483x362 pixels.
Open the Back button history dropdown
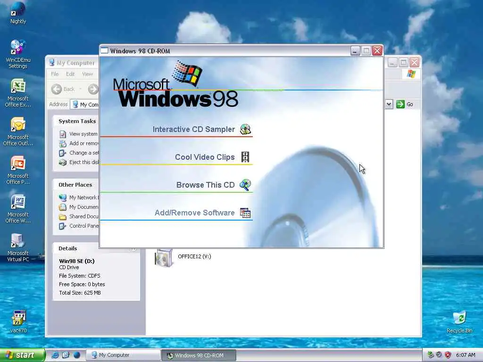[x=80, y=89]
